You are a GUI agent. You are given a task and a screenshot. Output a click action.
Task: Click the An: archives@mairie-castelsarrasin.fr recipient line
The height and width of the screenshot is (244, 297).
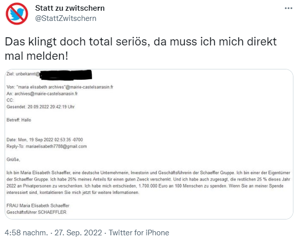coord(42,93)
